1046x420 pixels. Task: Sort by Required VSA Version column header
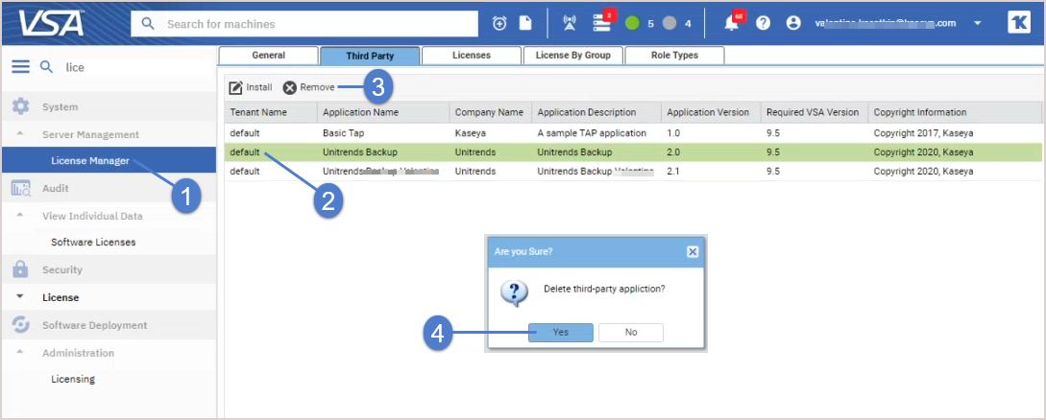(x=815, y=112)
